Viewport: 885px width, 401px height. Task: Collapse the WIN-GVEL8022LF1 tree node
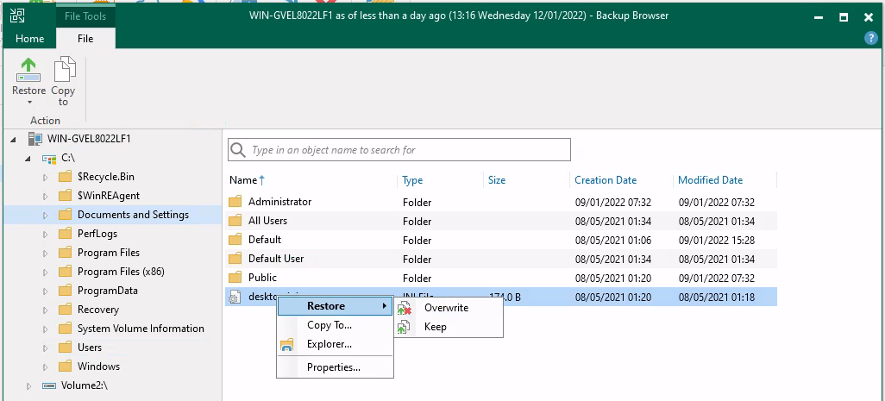click(x=14, y=140)
